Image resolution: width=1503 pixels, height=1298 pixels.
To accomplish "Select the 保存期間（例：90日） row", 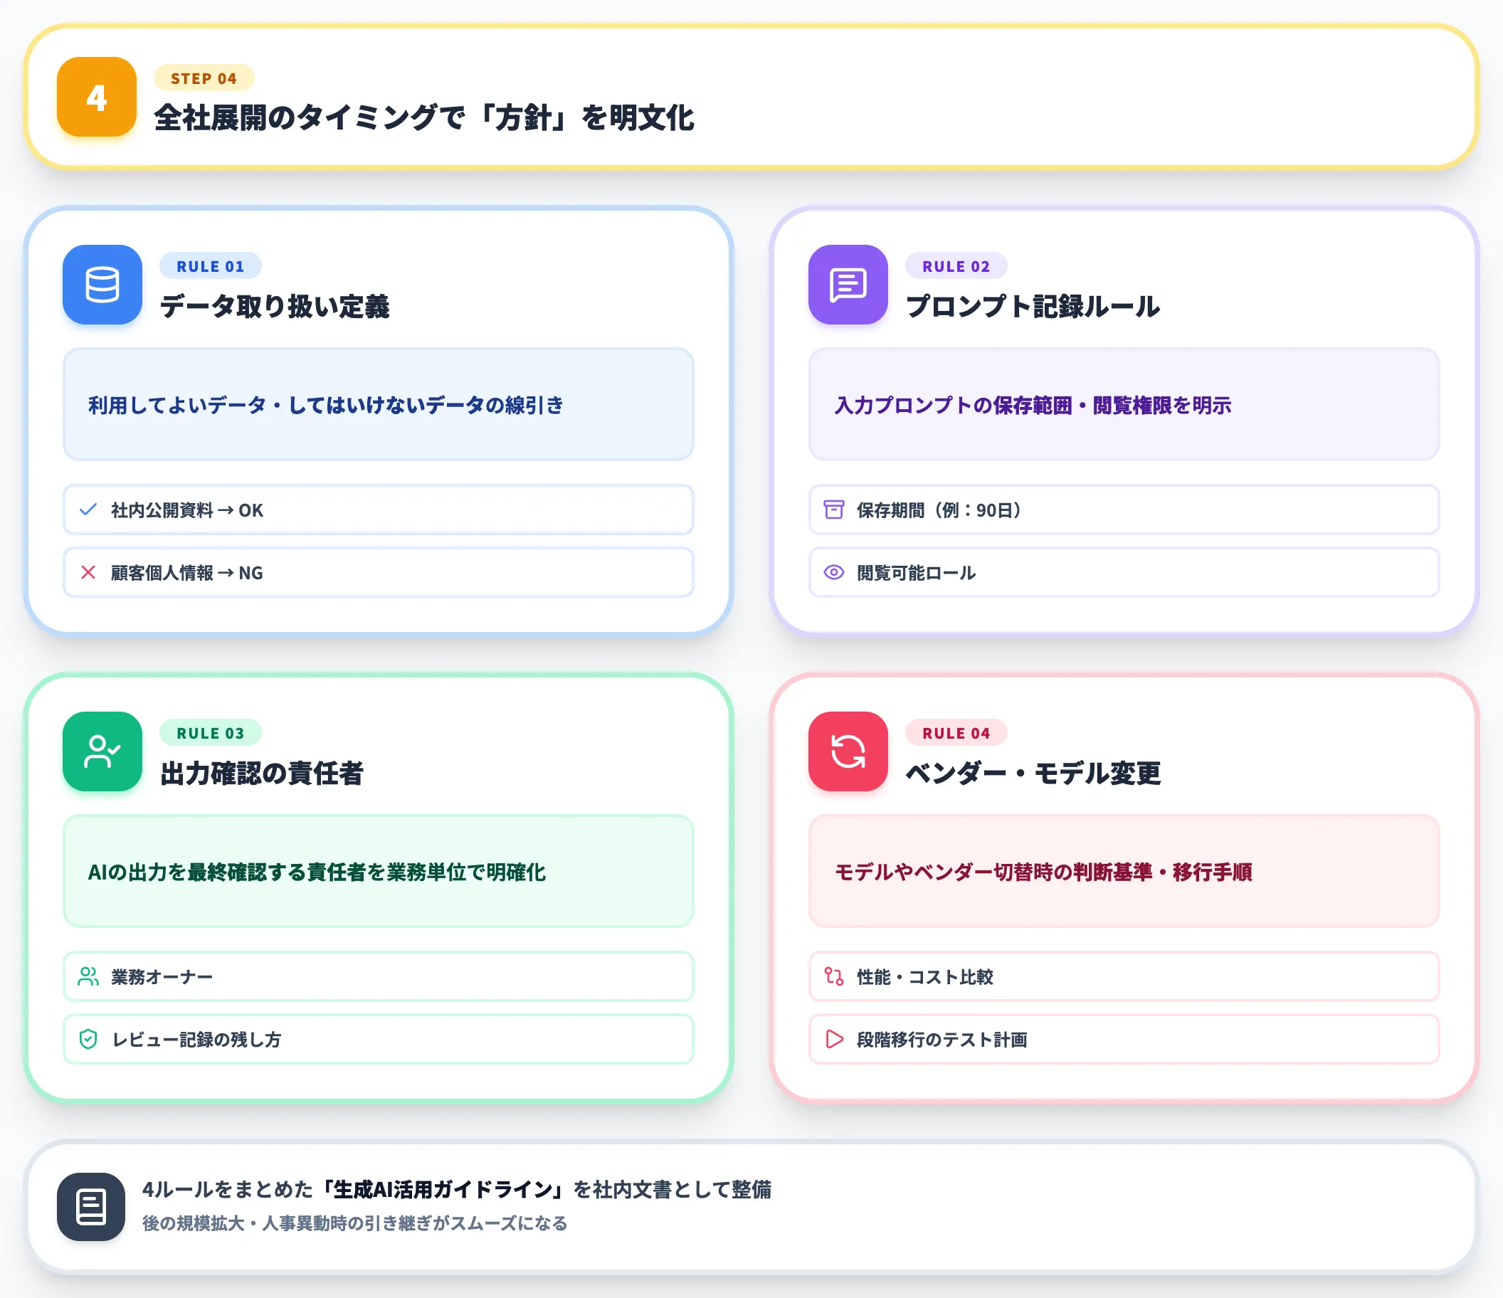I will [x=1124, y=510].
